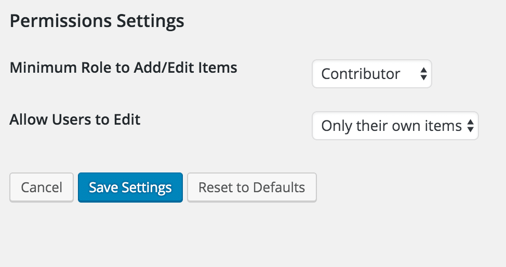Click the Cancel button
The height and width of the screenshot is (267, 506).
pos(42,188)
